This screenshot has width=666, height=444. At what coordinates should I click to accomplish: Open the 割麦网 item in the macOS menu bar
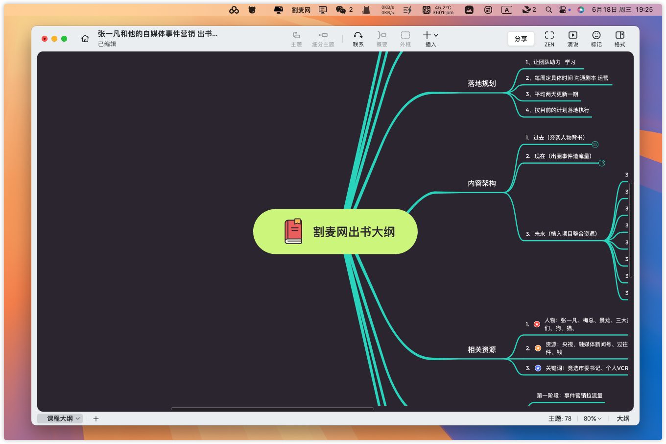pos(301,10)
